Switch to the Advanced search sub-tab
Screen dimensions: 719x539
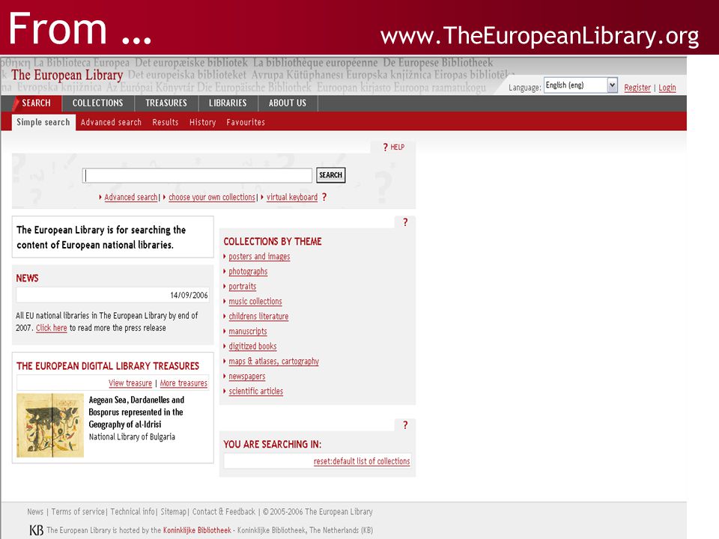[x=111, y=122]
